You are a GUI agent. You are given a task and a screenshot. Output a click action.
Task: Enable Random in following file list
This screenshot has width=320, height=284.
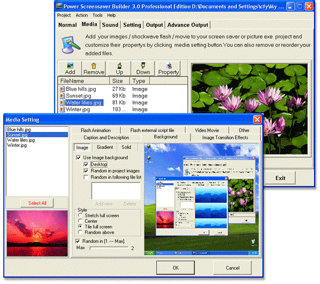(x=86, y=177)
